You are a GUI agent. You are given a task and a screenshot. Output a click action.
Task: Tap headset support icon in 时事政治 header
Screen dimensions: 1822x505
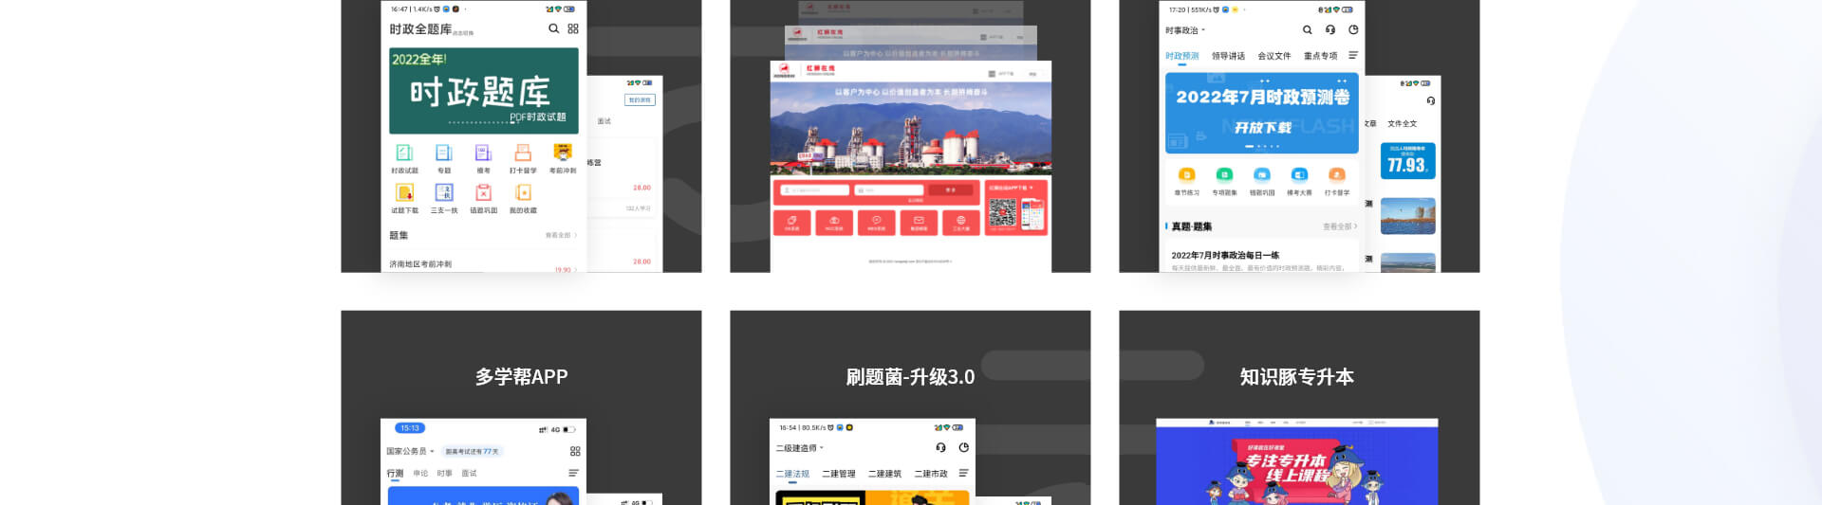tap(1330, 29)
